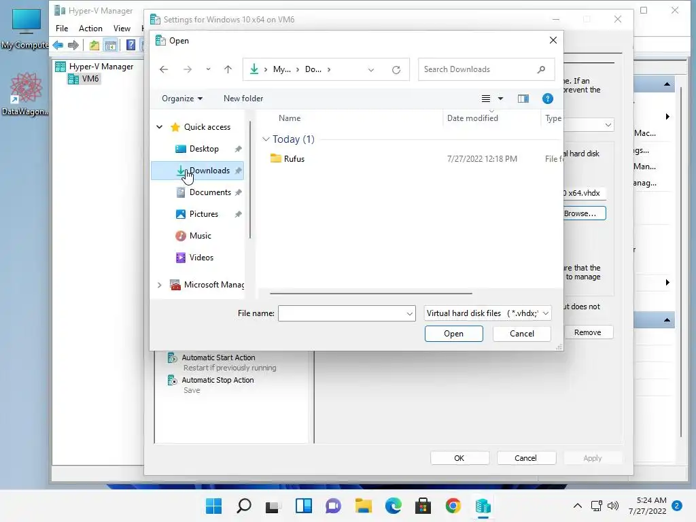Change view layout icon
Viewport: 696px width, 522px height.
click(x=486, y=99)
